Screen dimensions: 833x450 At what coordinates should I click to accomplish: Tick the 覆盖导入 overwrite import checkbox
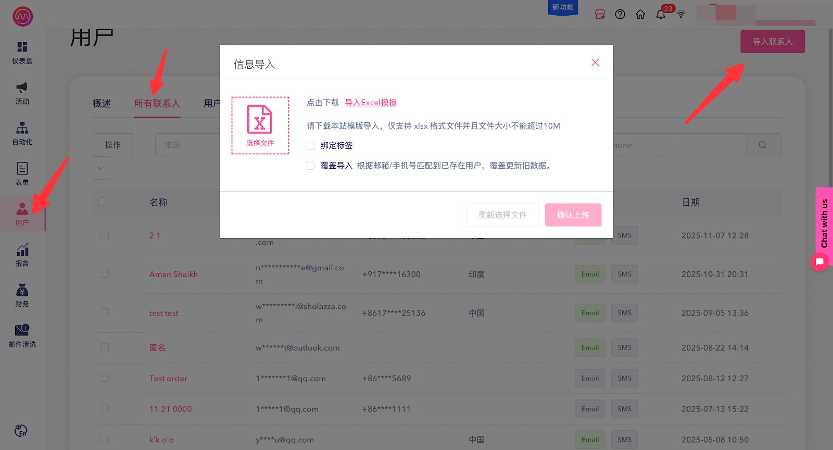pyautogui.click(x=311, y=166)
